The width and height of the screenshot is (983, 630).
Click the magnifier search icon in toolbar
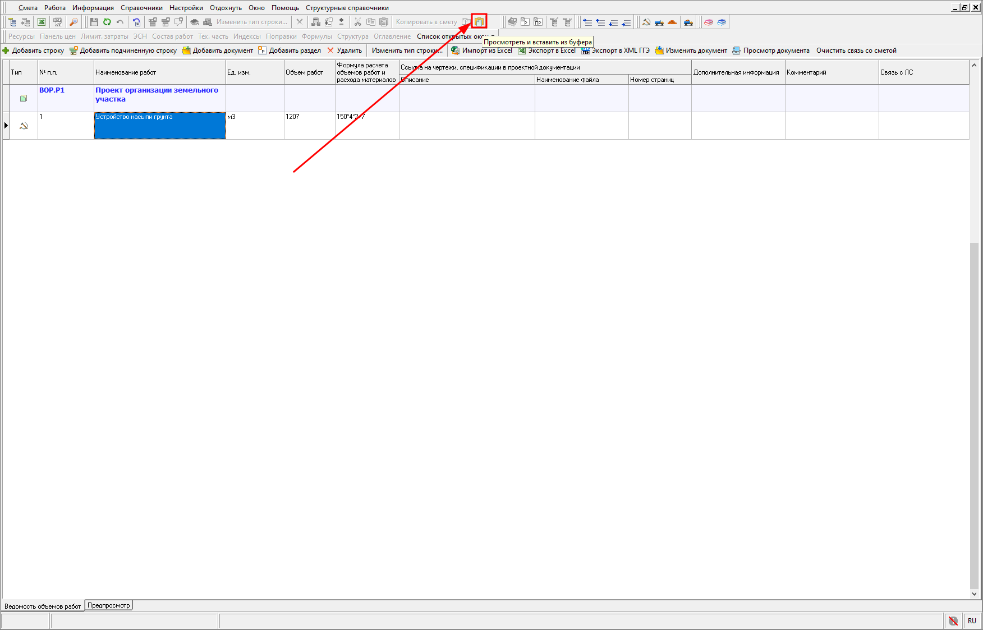pos(74,22)
